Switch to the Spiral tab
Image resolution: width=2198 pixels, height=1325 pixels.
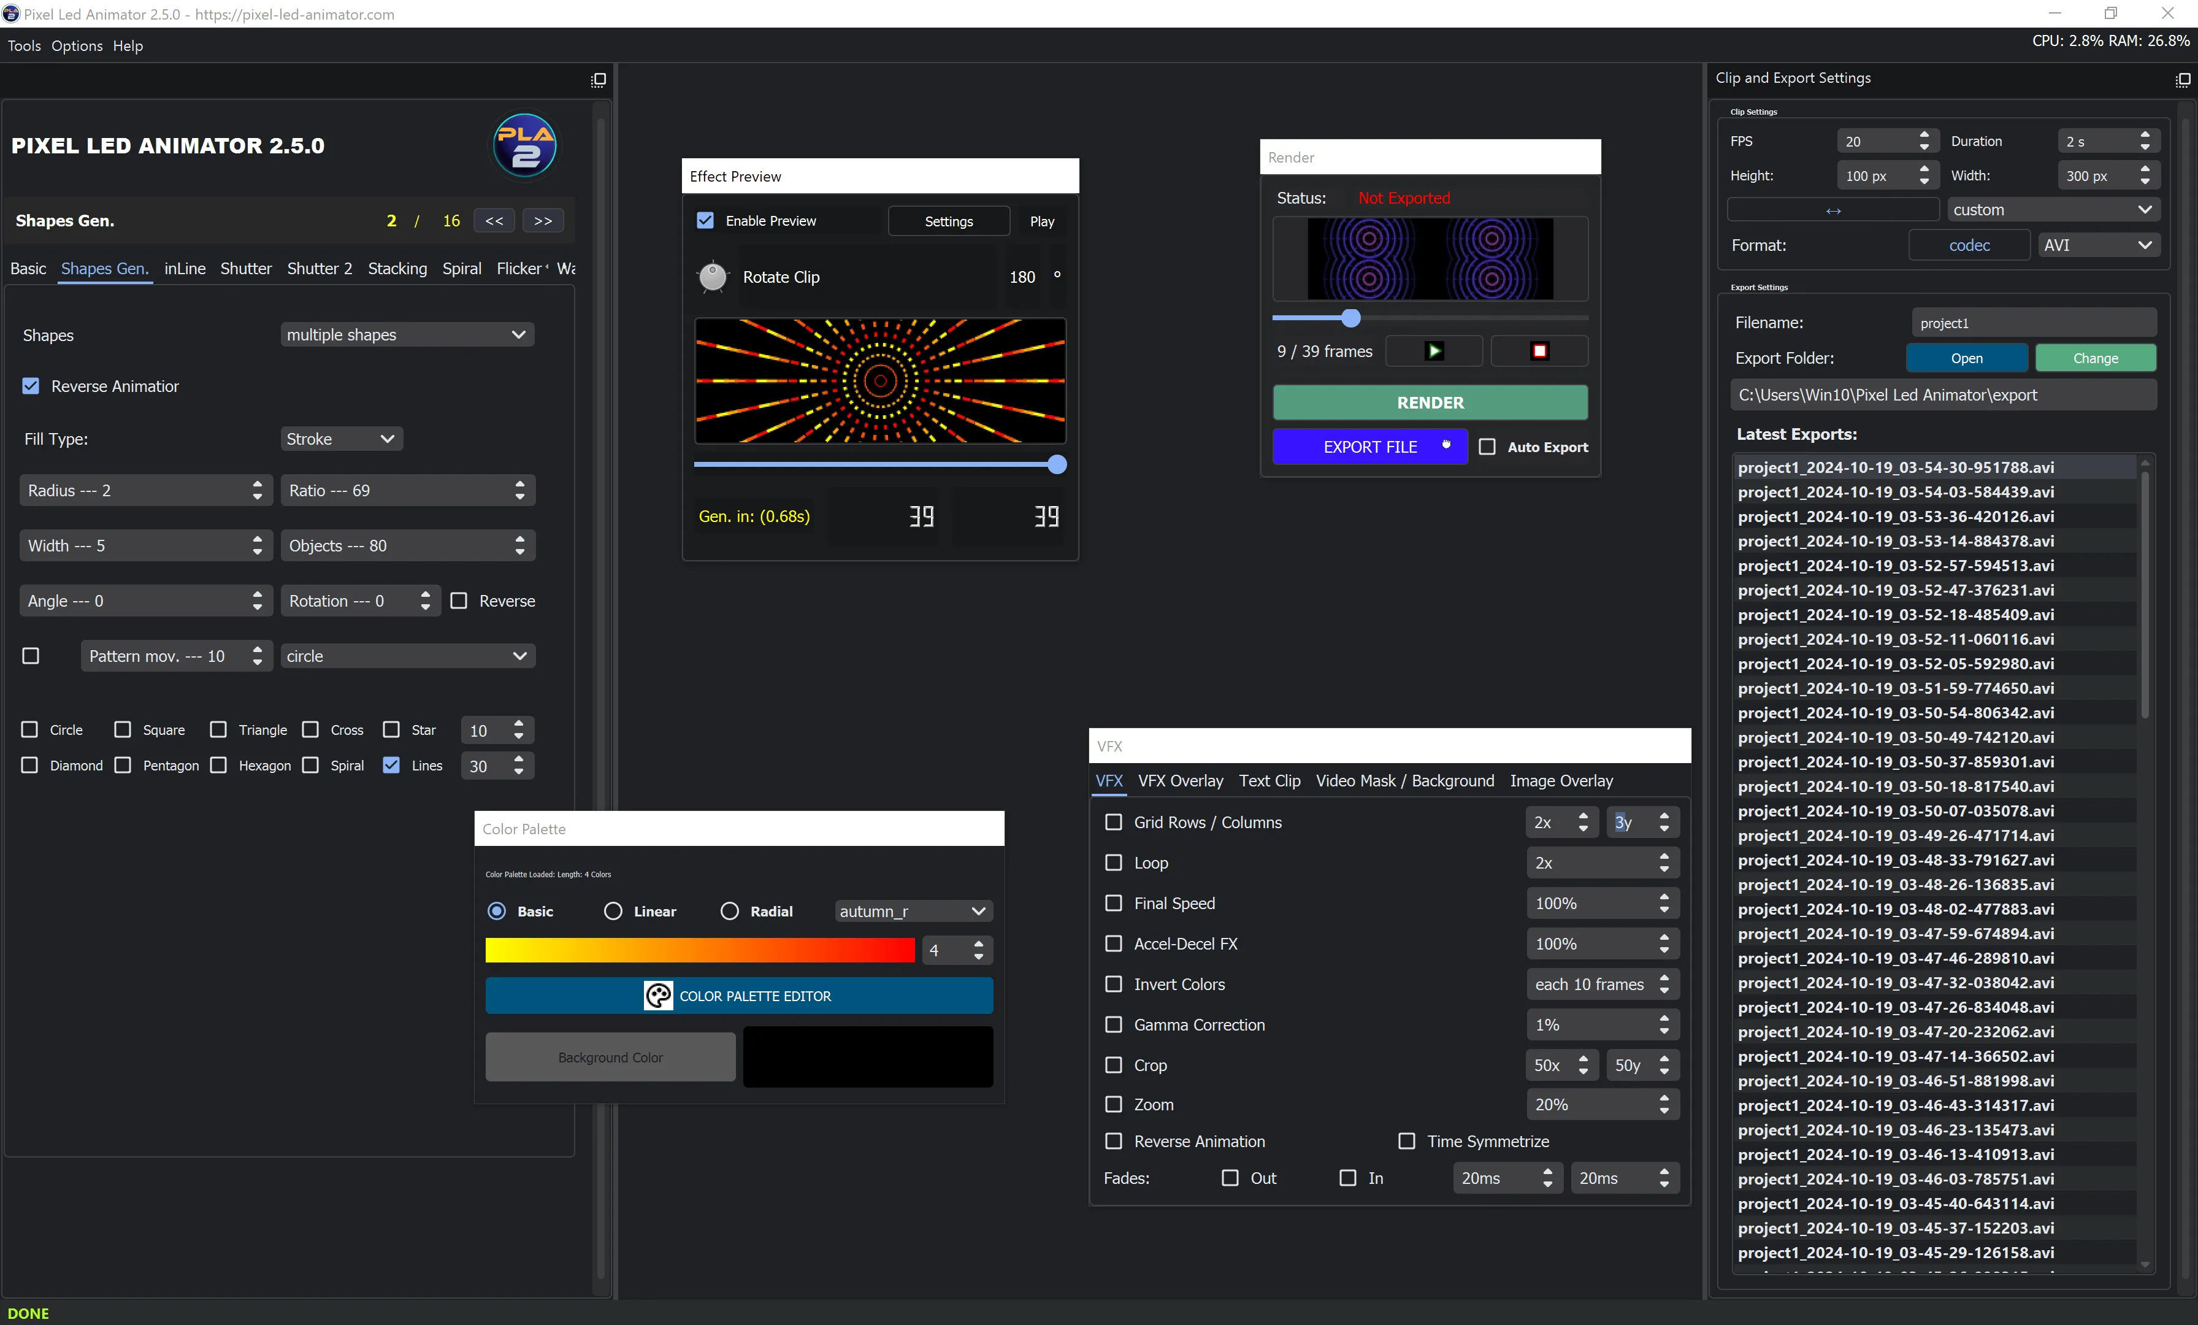click(x=461, y=269)
